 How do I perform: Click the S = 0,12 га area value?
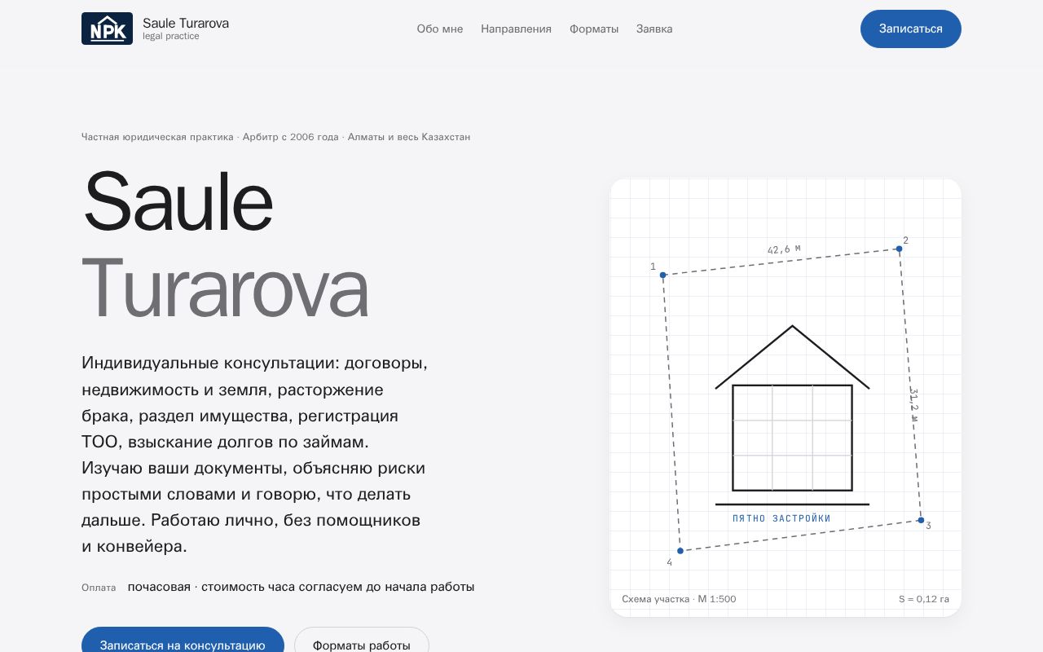click(924, 599)
